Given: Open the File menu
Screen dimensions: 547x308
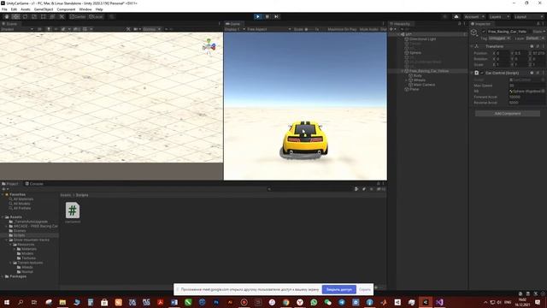Looking at the screenshot, I should (x=4, y=9).
